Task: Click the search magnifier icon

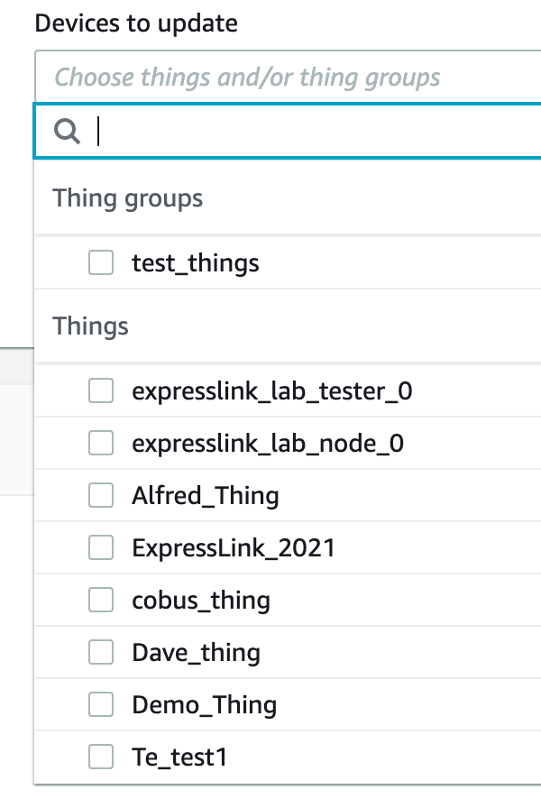Action: 65,132
